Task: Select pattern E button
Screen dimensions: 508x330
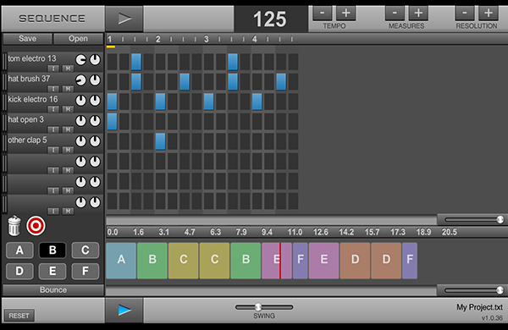Action: coord(52,271)
